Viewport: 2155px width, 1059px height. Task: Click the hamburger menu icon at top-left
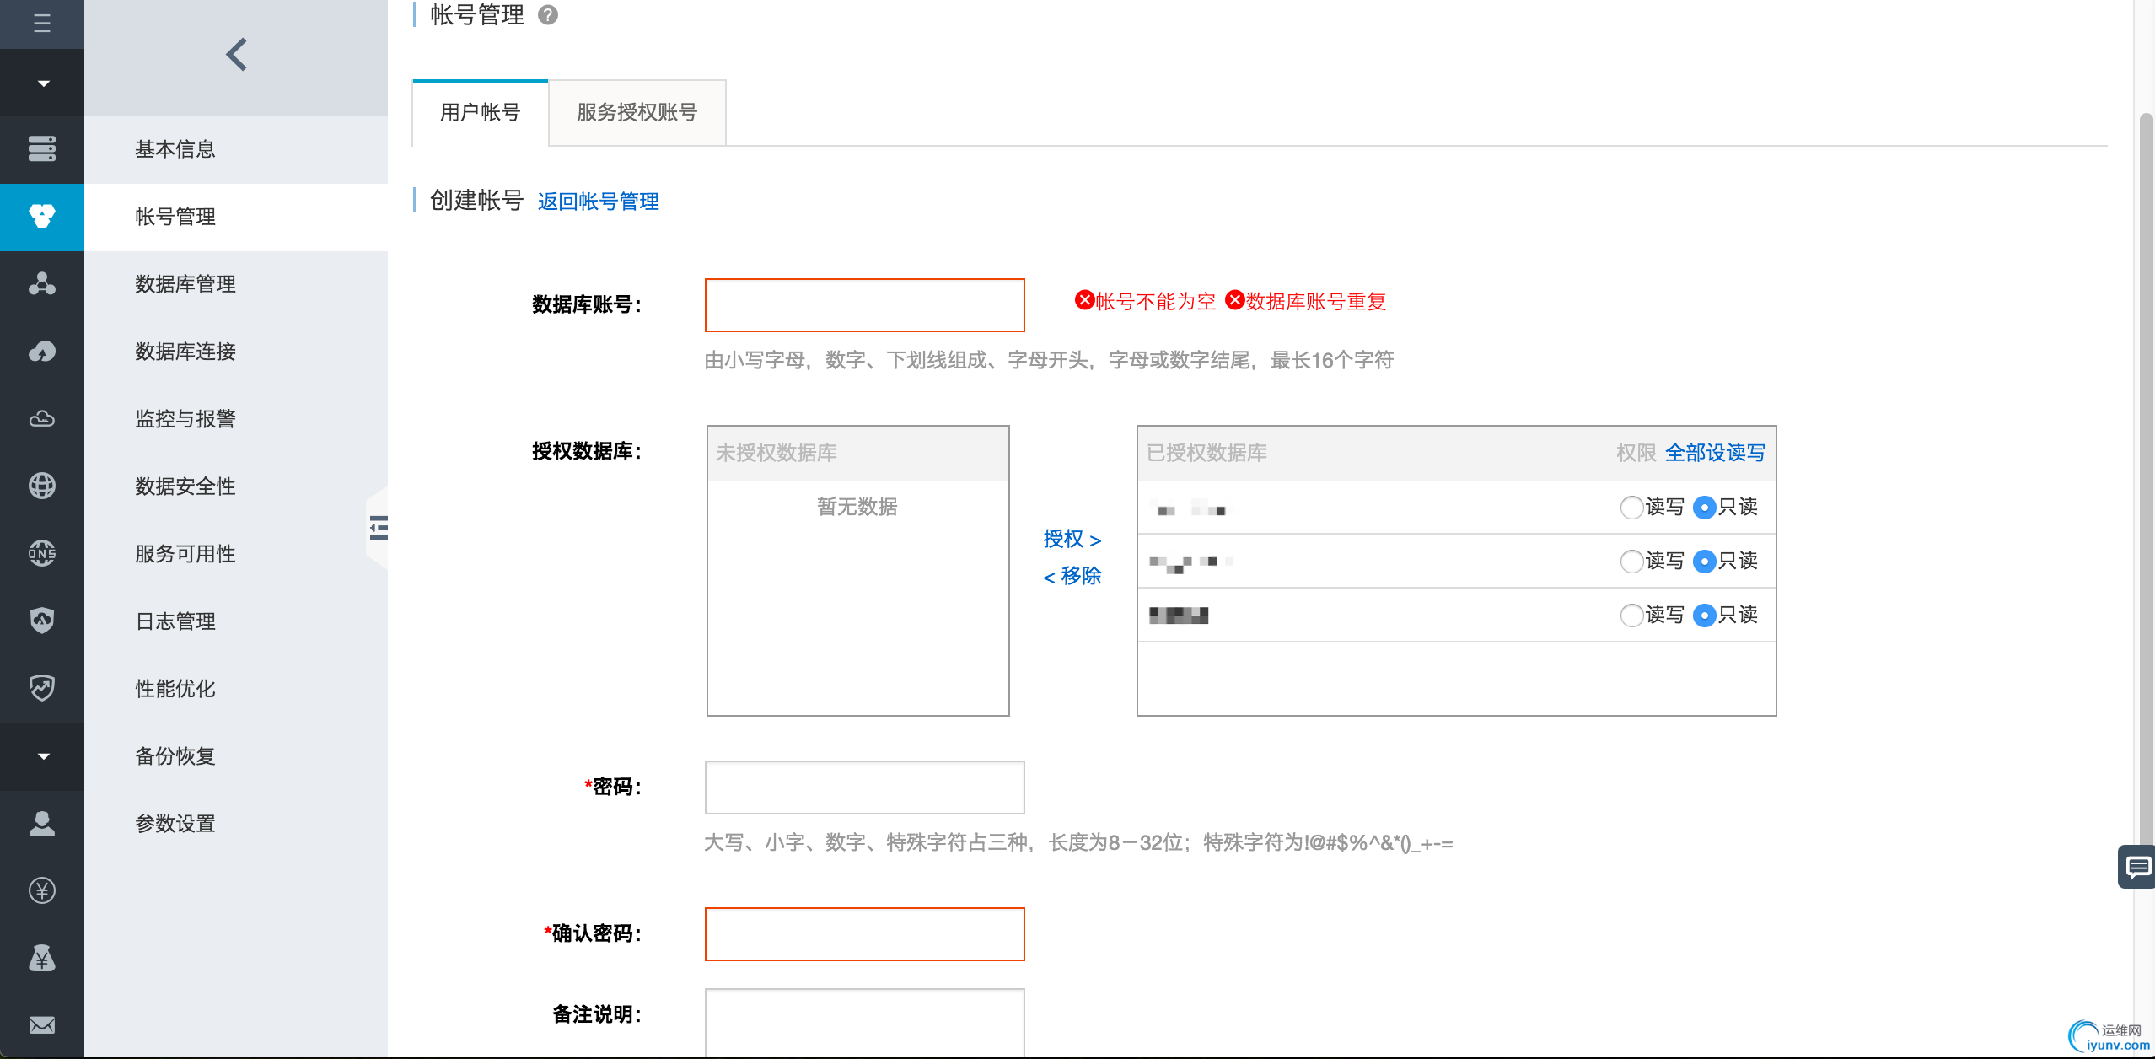click(x=41, y=23)
